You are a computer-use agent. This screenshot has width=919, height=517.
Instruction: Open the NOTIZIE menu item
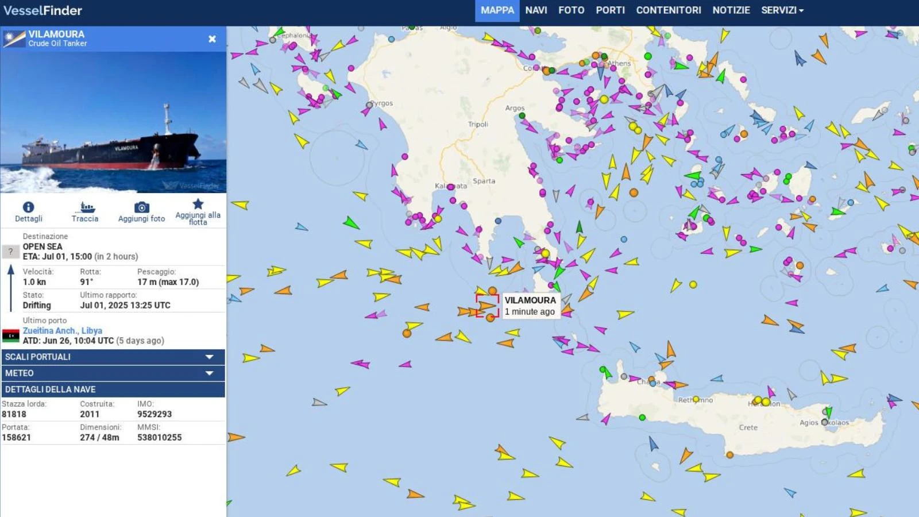tap(731, 10)
